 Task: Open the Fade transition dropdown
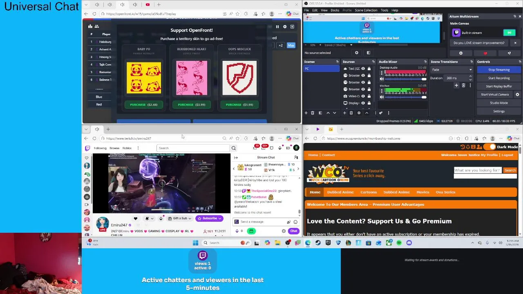tap(452, 70)
